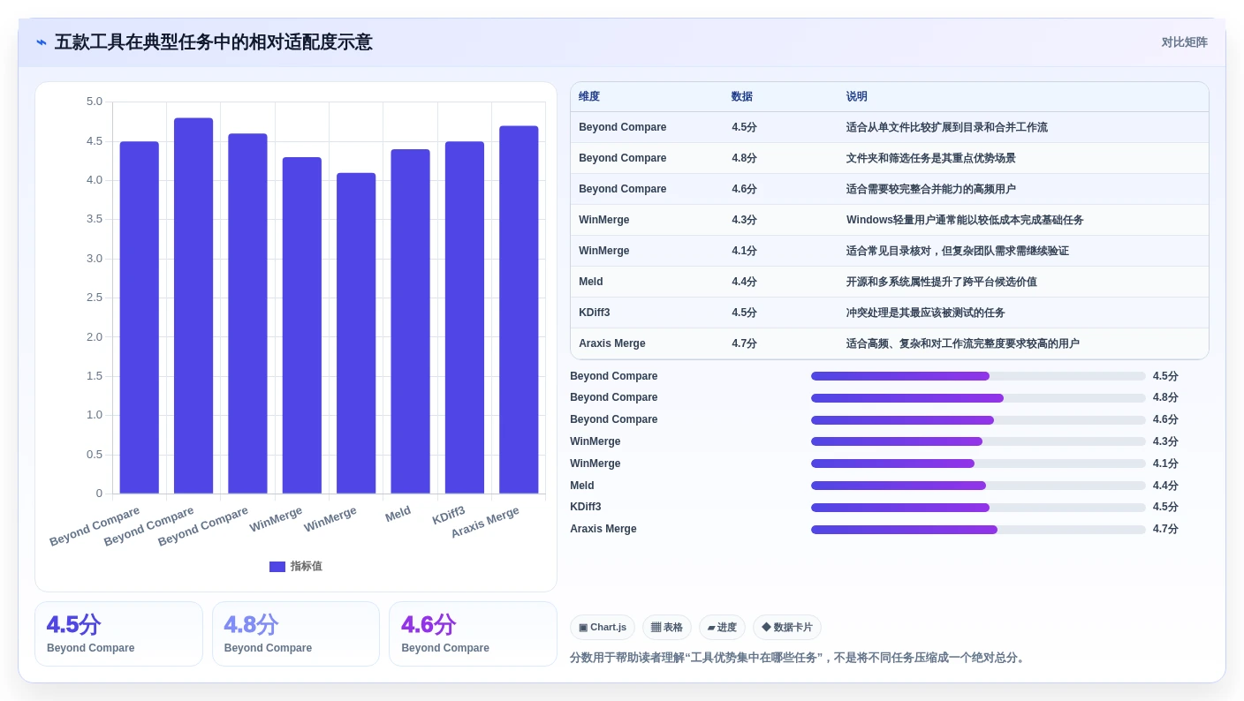The height and width of the screenshot is (701, 1244).
Task: Click the Meld progress bar
Action: pos(978,486)
